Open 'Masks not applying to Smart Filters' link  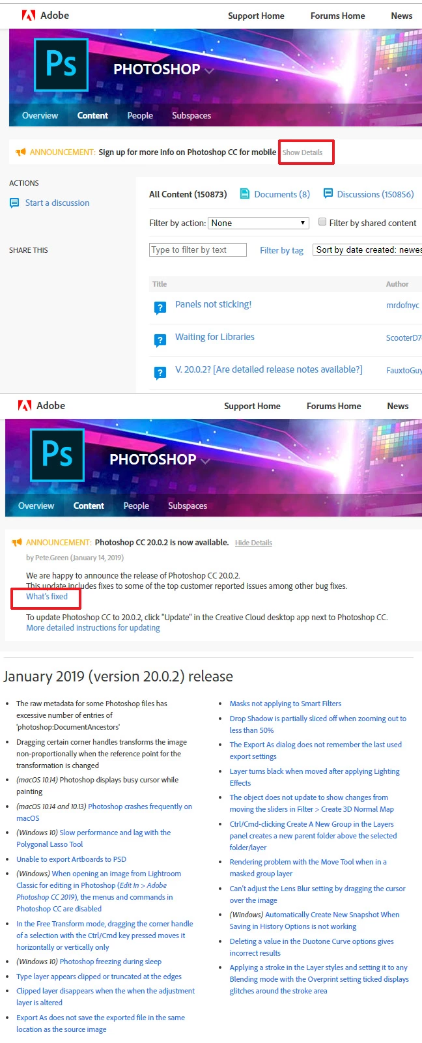pos(285,704)
